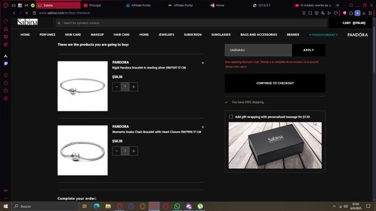Click the search magnifier icon in the site header
The width and height of the screenshot is (376, 211).
(59, 23)
